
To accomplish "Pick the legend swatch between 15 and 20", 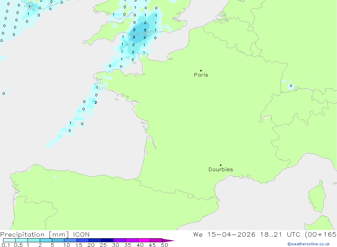I will (x=83, y=240).
